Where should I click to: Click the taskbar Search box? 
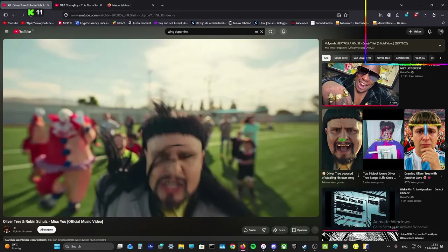click(x=88, y=246)
